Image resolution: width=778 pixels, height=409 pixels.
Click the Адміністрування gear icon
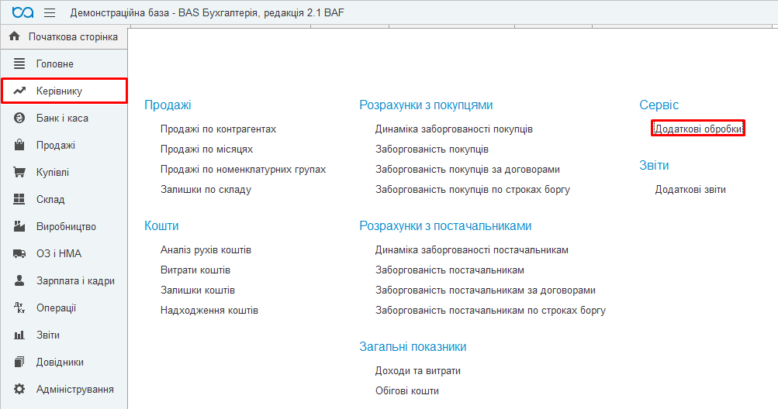click(x=20, y=390)
